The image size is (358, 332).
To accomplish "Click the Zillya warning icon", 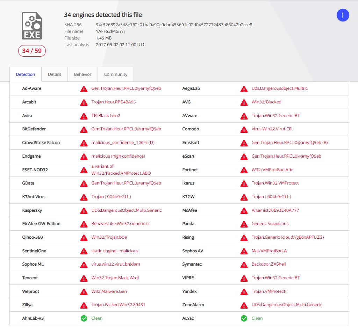I will (84, 305).
